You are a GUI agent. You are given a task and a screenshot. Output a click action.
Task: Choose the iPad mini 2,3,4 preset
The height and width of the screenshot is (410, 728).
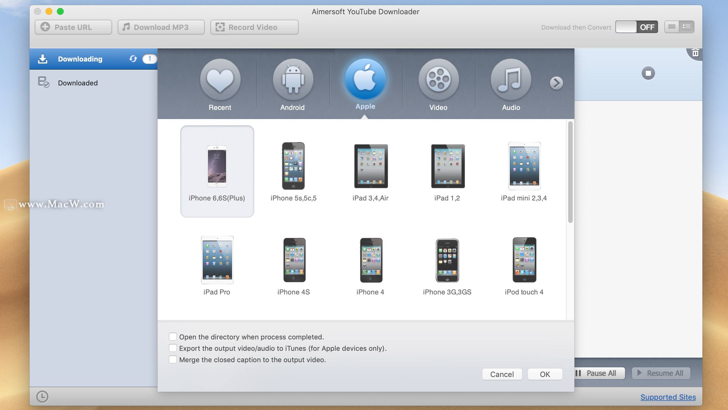(524, 172)
